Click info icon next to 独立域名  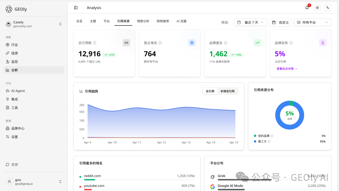tap(160, 43)
